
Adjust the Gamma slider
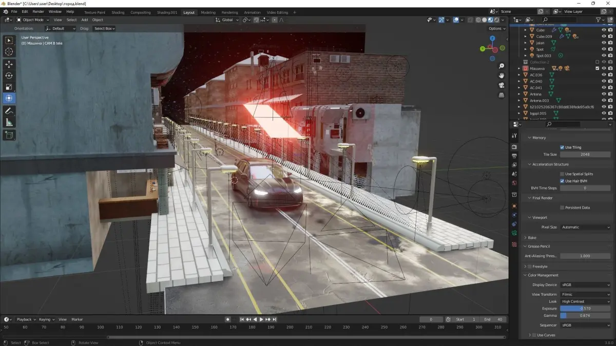pyautogui.click(x=585, y=315)
